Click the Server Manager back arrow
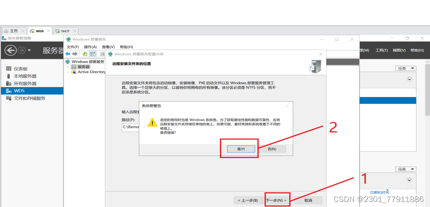Screen dimensions: 430x207 coord(11,51)
